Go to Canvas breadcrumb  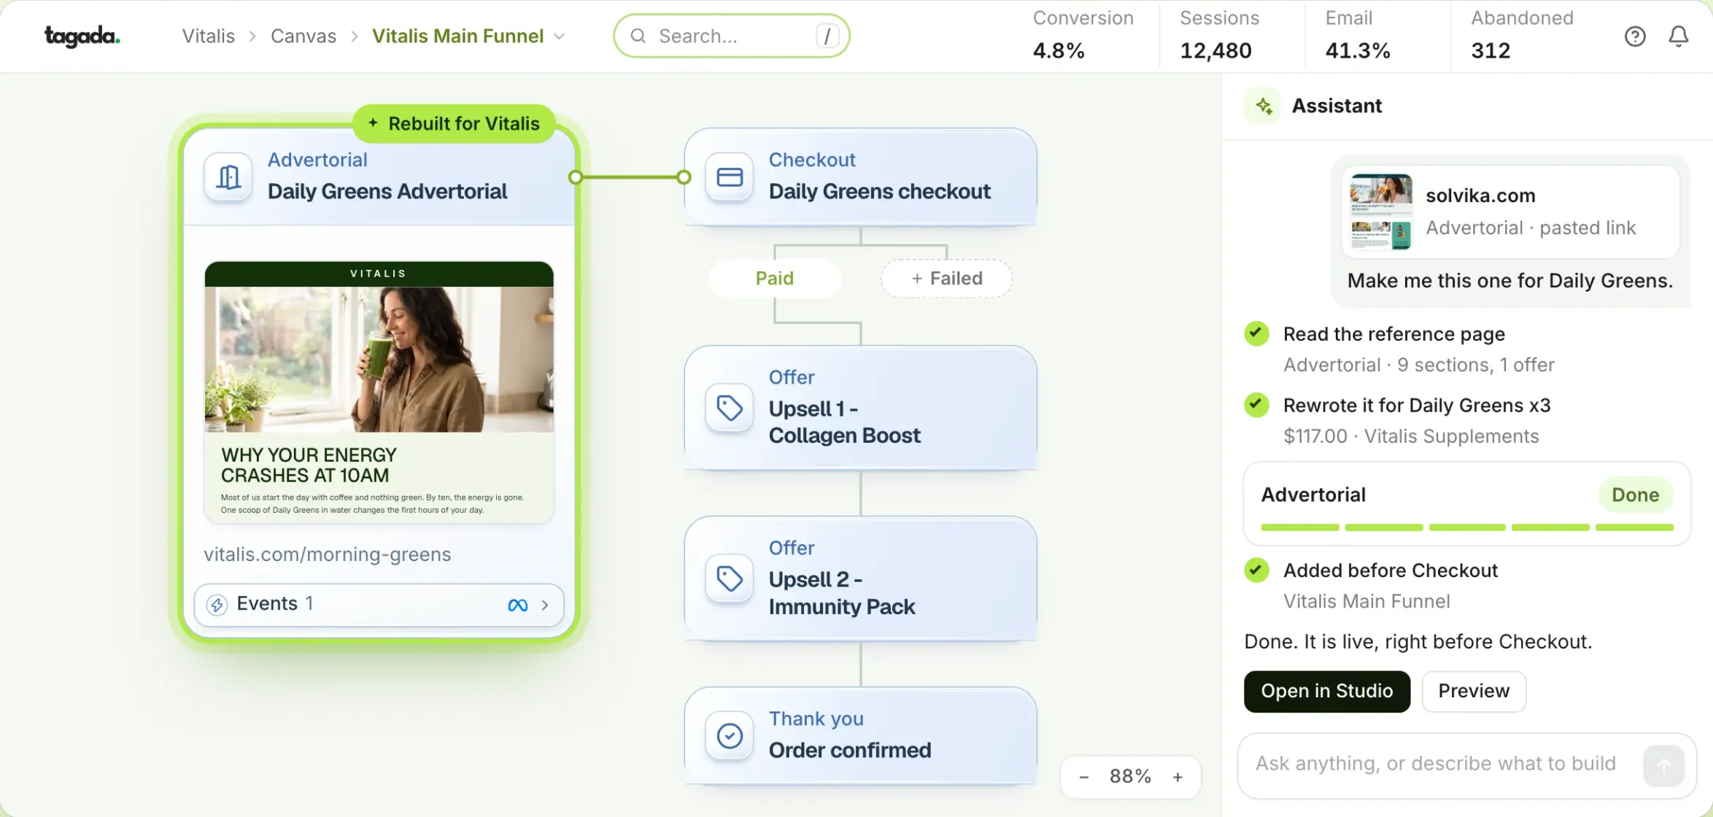pyautogui.click(x=303, y=36)
